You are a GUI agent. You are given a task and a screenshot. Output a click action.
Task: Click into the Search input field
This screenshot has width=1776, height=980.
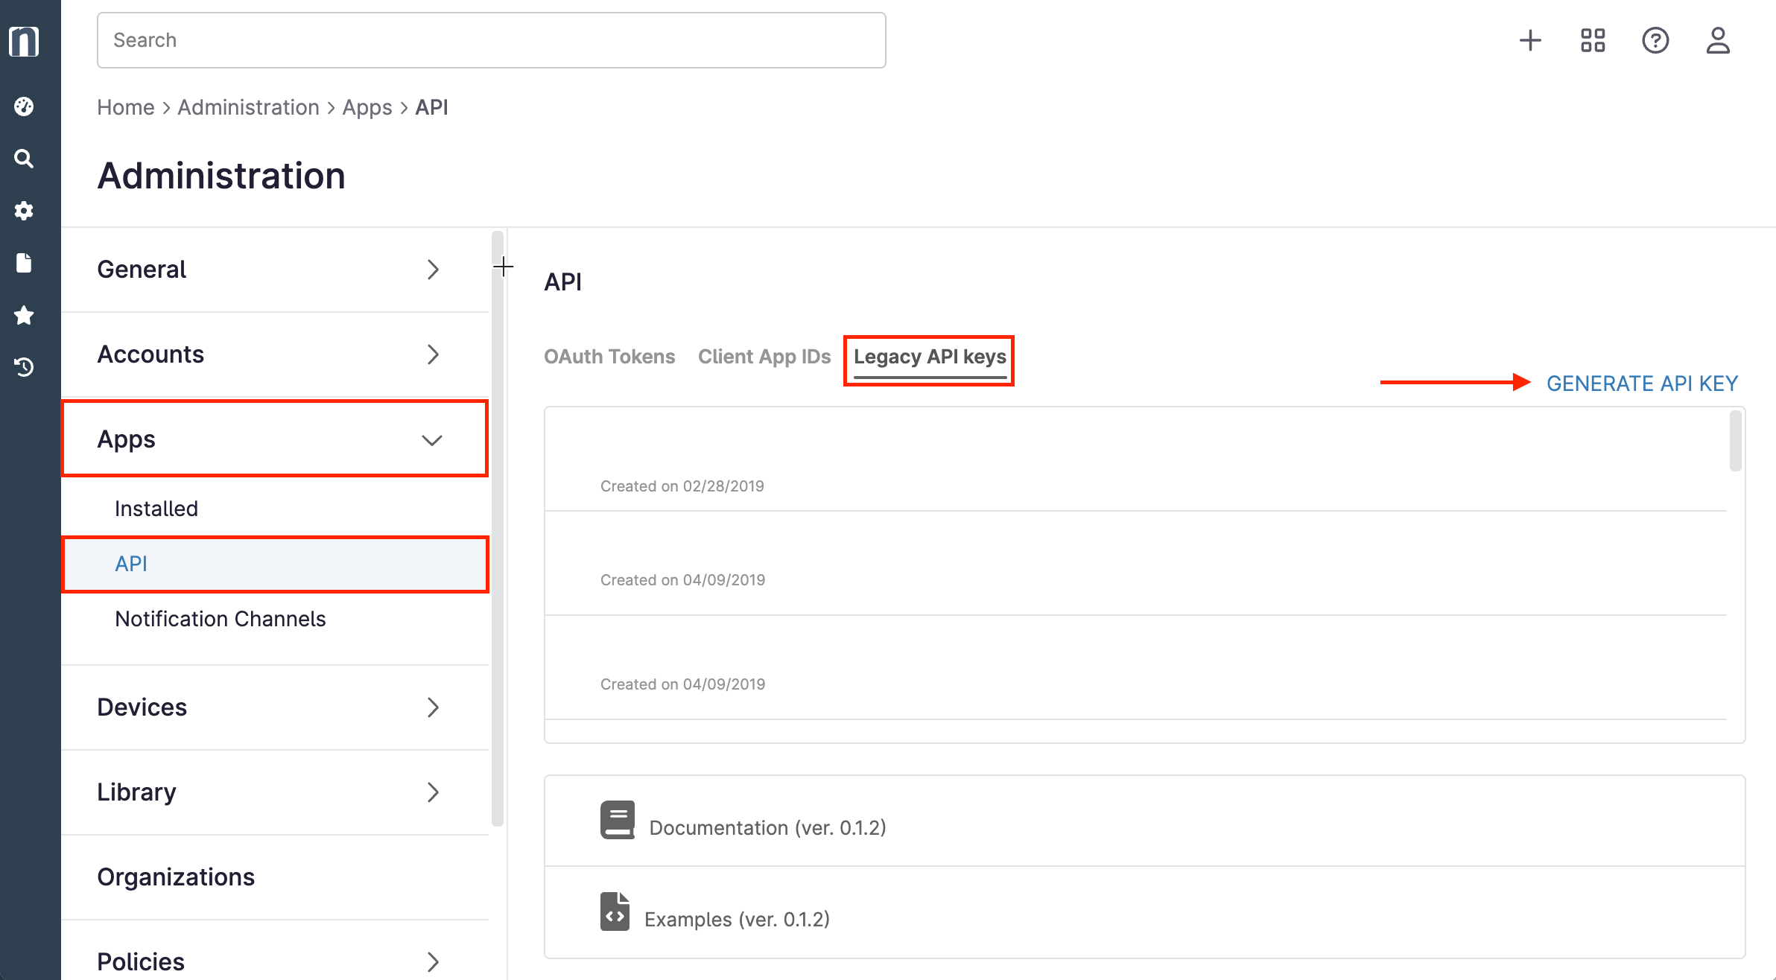tap(492, 40)
